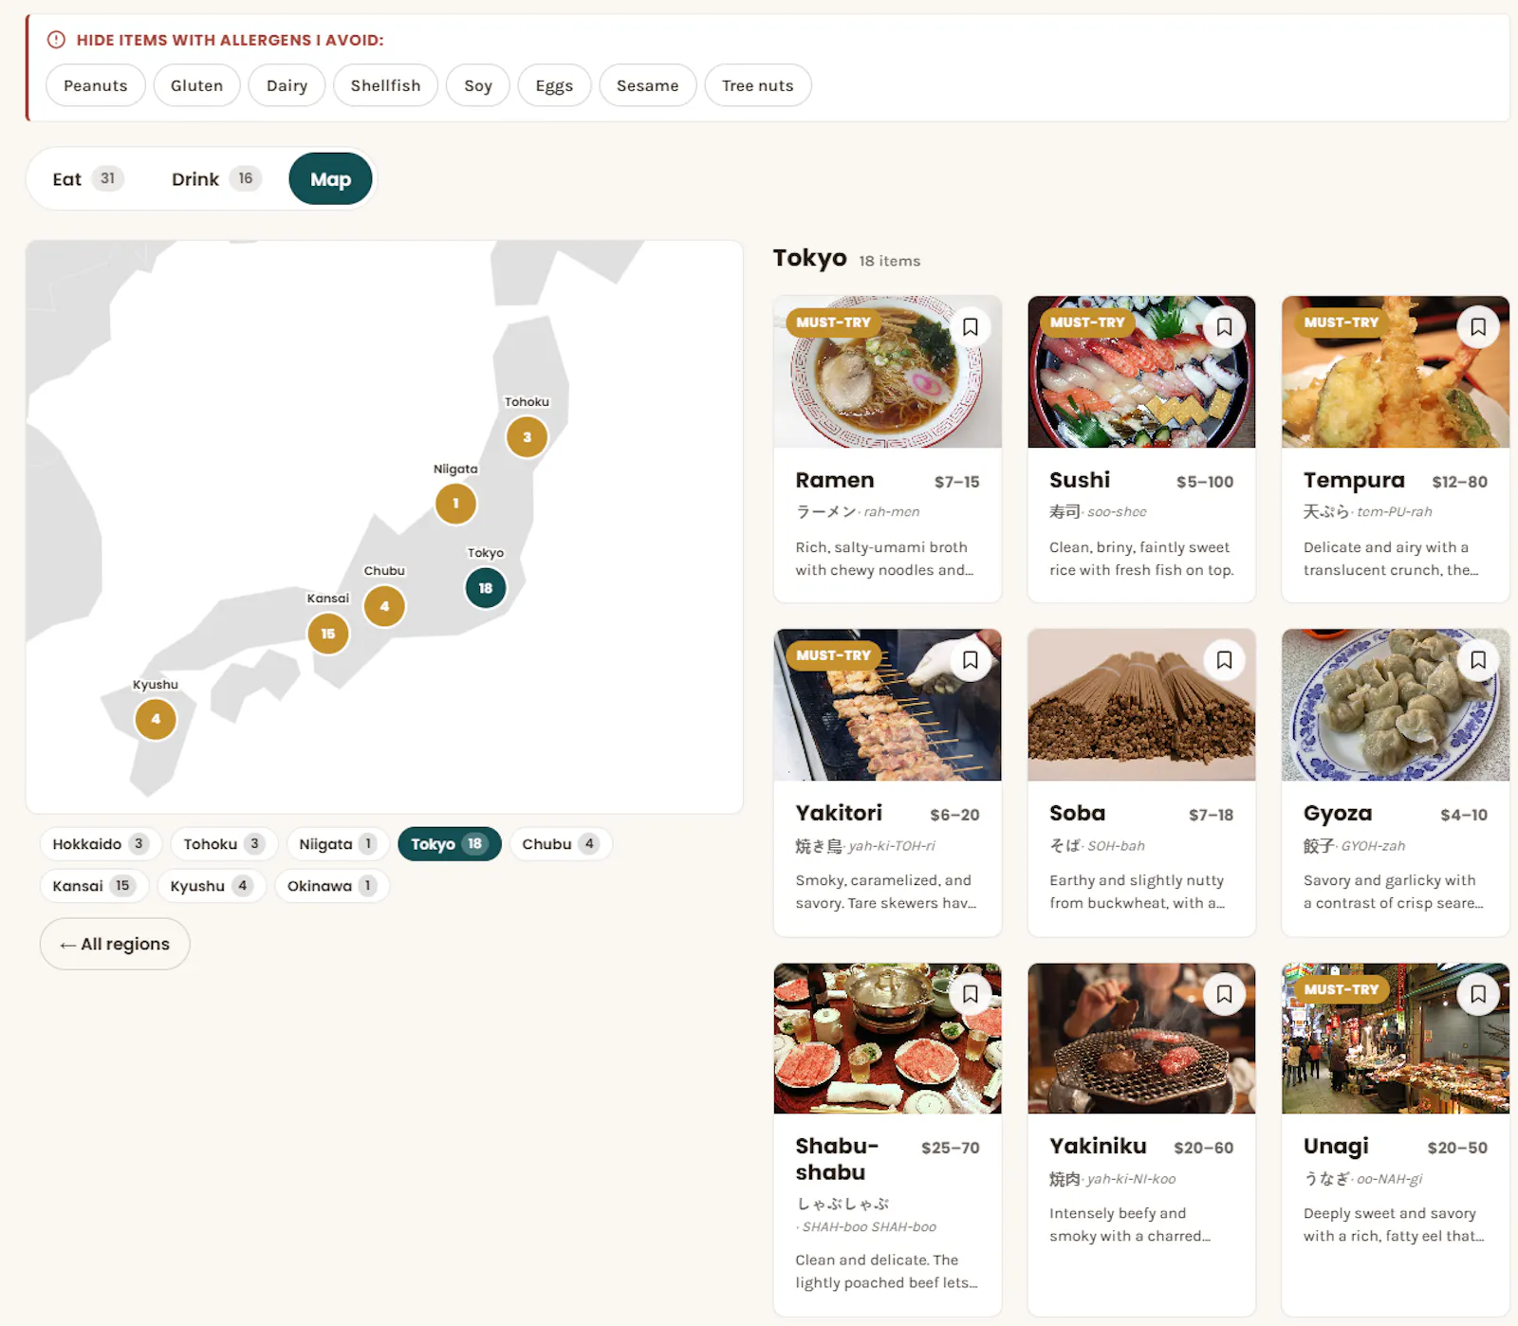
Task: Click the Unagi price $20–50
Action: click(1457, 1148)
